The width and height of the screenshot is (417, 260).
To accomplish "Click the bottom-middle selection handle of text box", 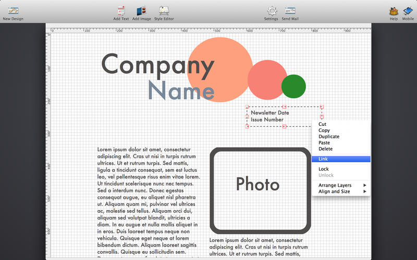I will pyautogui.click(x=284, y=126).
